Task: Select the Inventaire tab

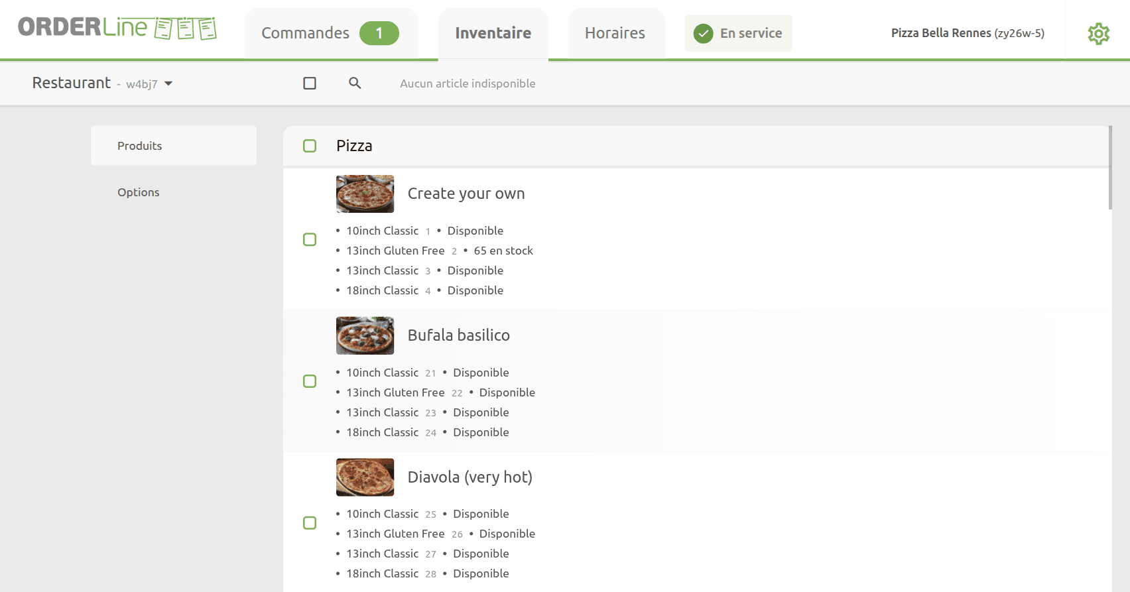Action: tap(493, 33)
